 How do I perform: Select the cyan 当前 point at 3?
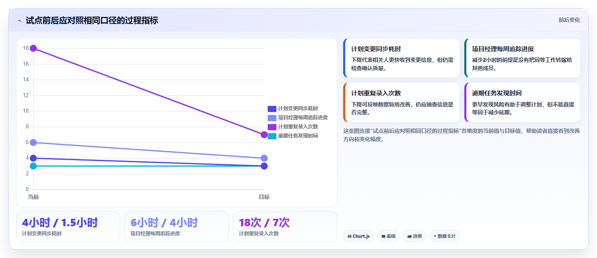(x=33, y=166)
